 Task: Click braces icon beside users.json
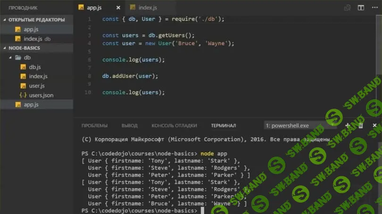click(x=23, y=95)
